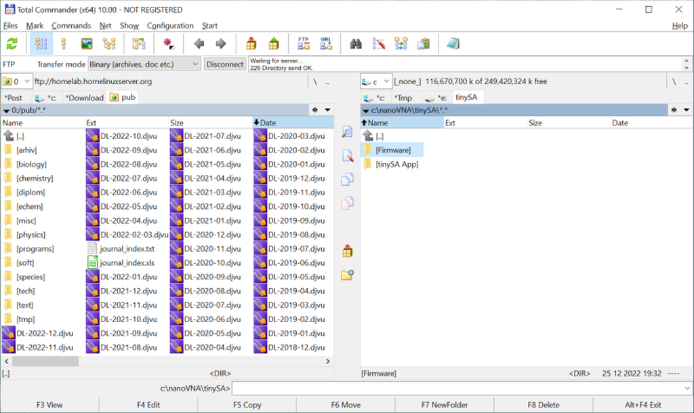Show directory tree toolbar icon
694x413 pixels.
coord(109,44)
